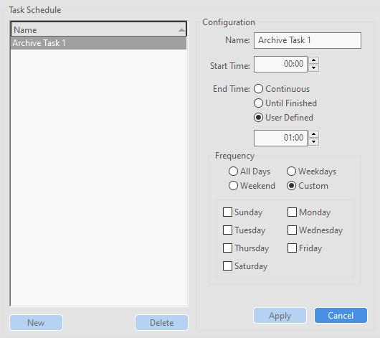The height and width of the screenshot is (338, 380).
Task: Select Archive Task 1 in list
Action: coord(99,43)
